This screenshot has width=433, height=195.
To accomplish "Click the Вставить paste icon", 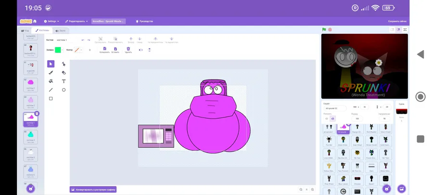I will click(115, 49).
